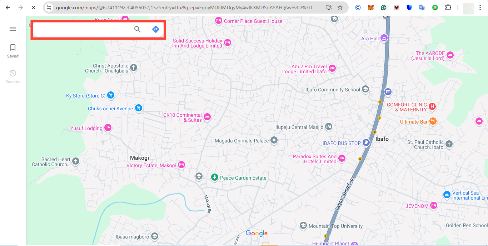Open the blue shield extension
The image size is (488, 246).
[x=409, y=7]
